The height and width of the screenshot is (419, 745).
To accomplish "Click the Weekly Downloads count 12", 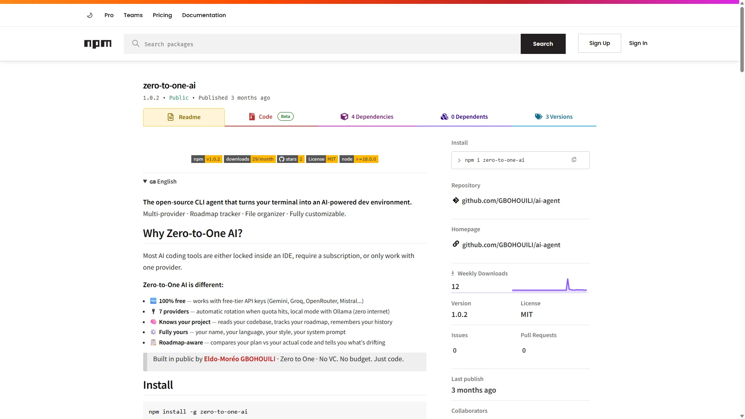I will tap(455, 286).
